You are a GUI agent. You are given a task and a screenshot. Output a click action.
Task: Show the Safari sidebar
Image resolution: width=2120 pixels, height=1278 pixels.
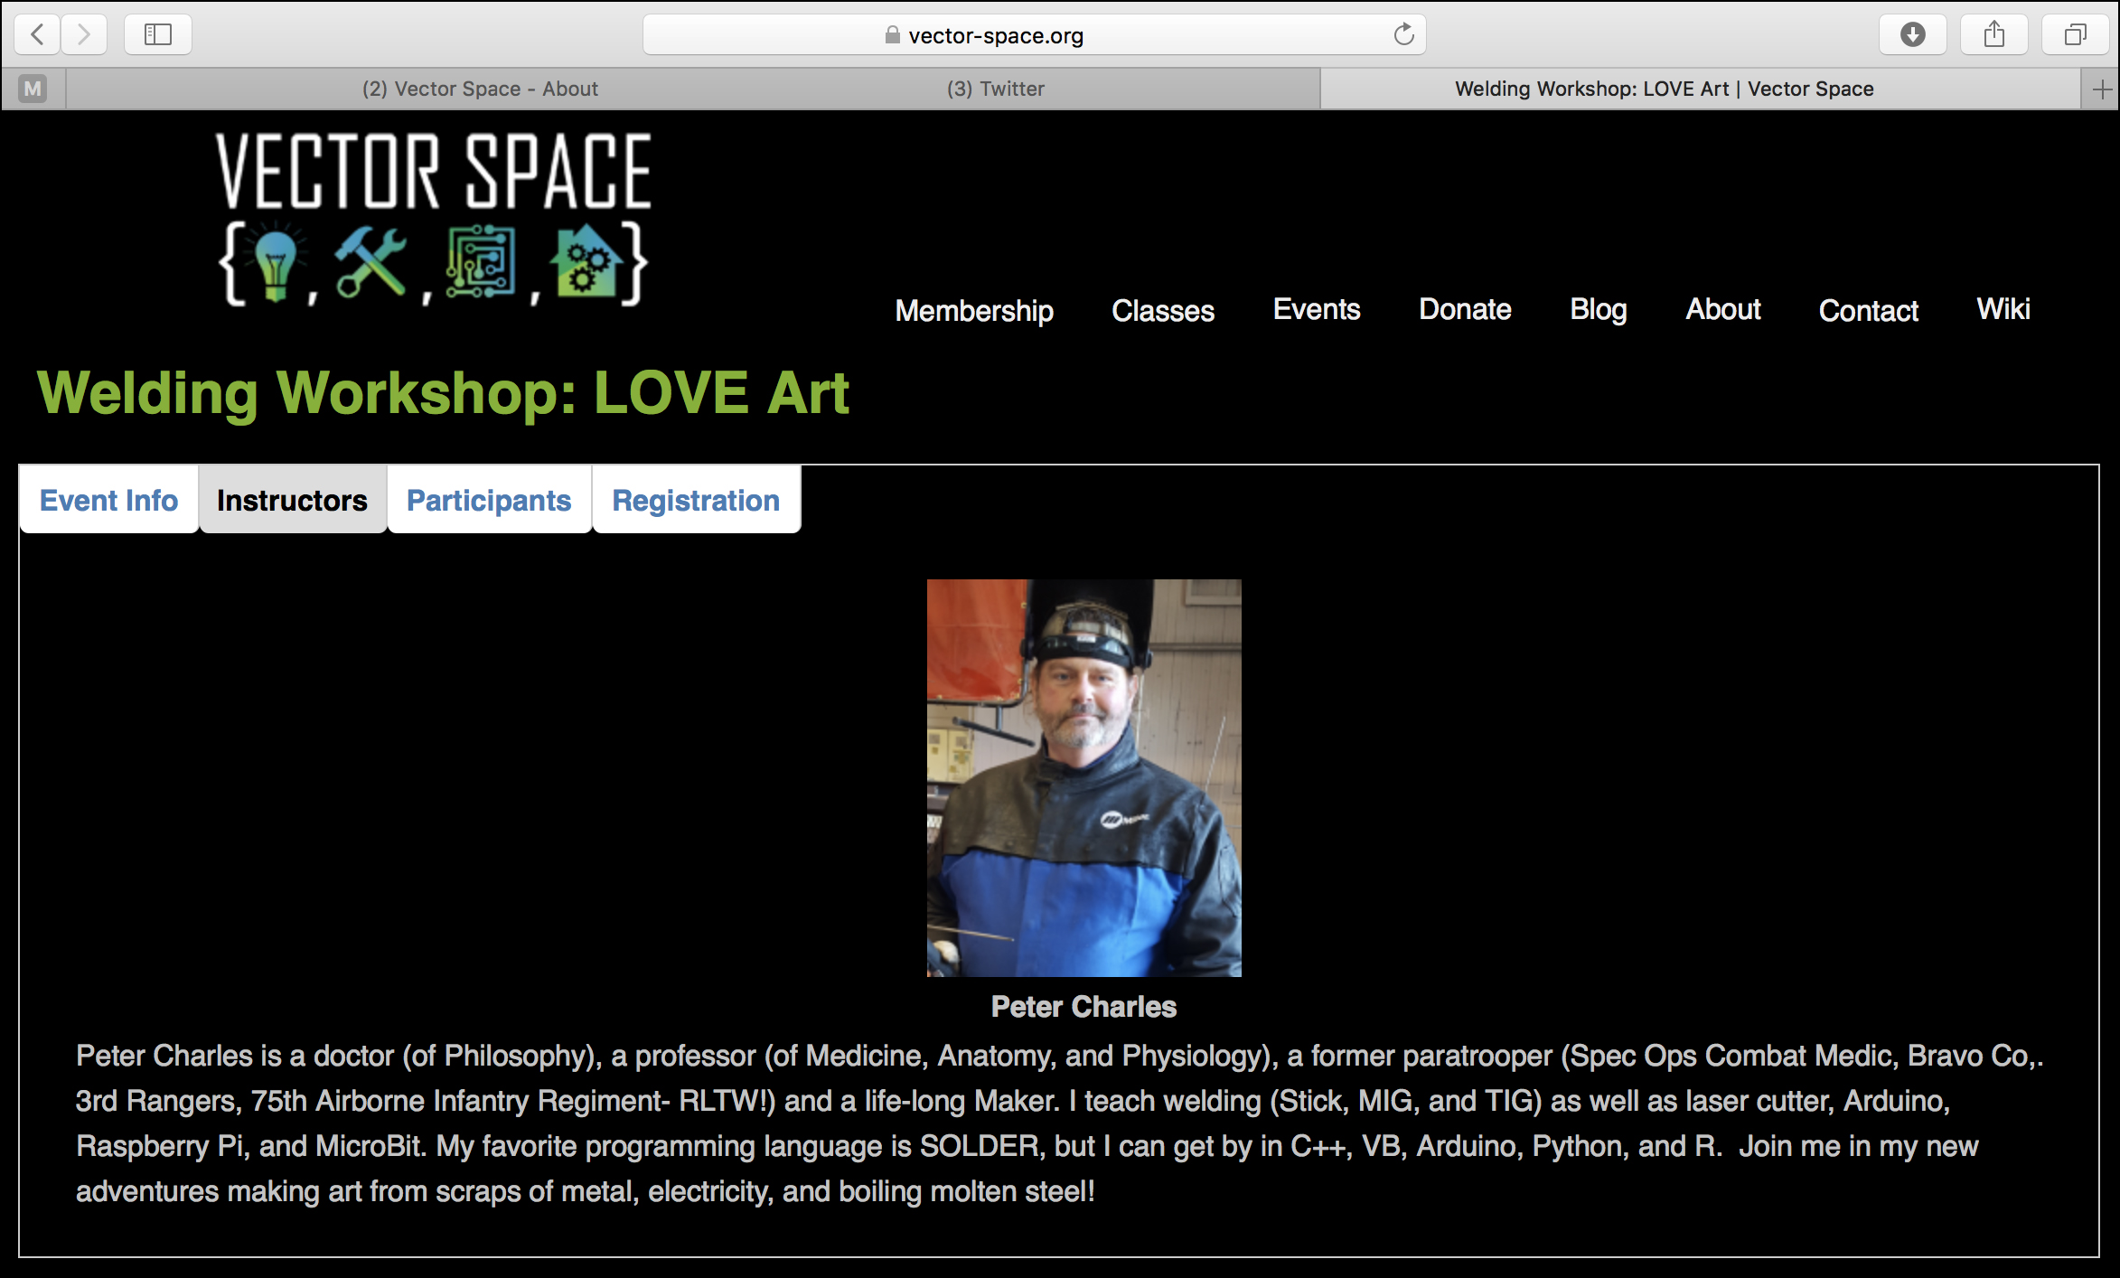pyautogui.click(x=158, y=34)
